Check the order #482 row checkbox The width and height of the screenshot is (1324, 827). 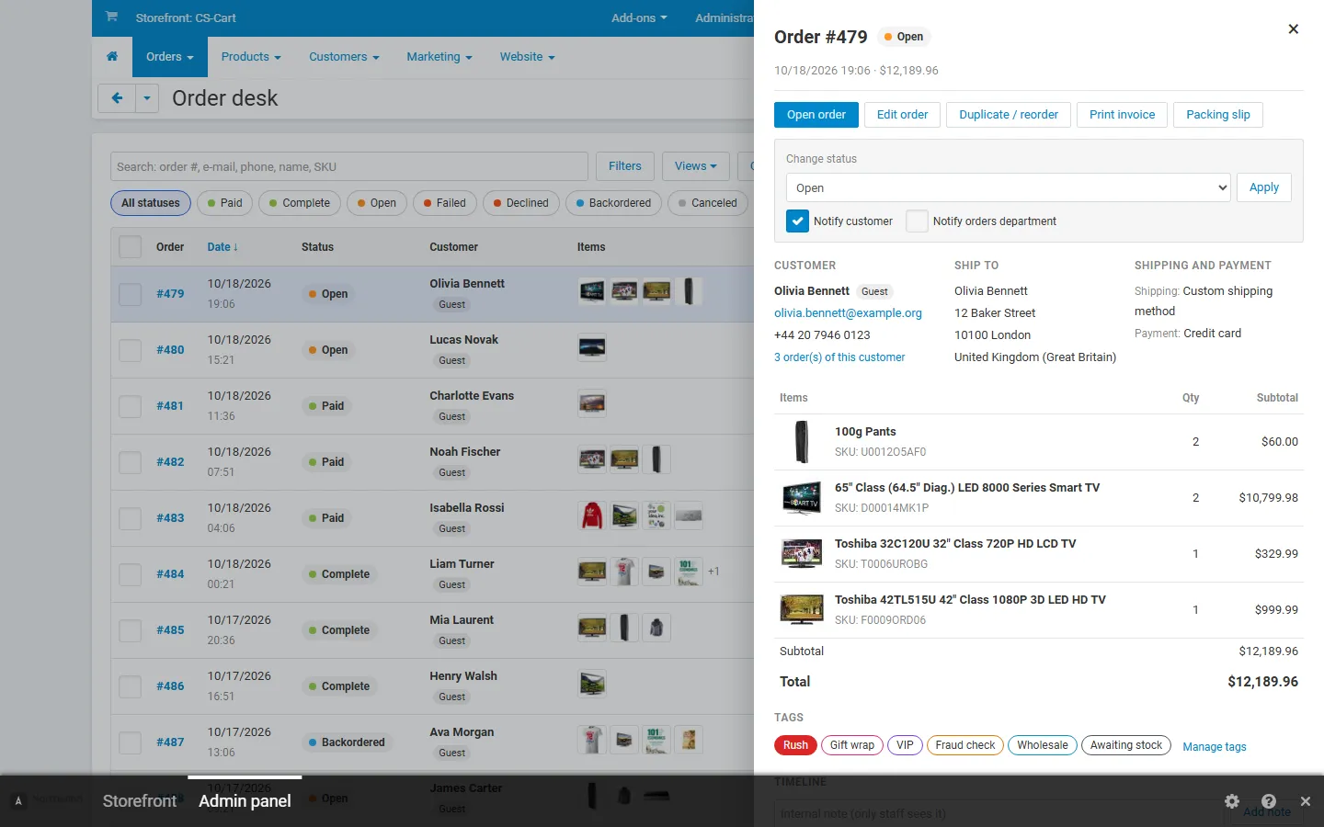click(x=131, y=462)
